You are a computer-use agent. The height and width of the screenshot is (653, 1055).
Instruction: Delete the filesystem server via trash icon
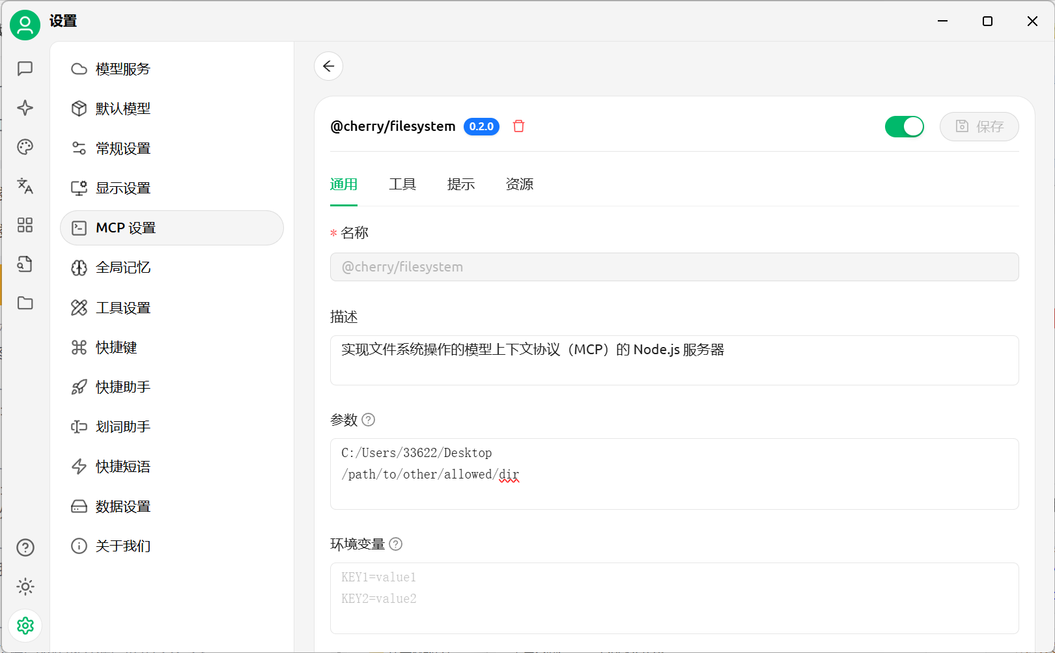pos(518,126)
